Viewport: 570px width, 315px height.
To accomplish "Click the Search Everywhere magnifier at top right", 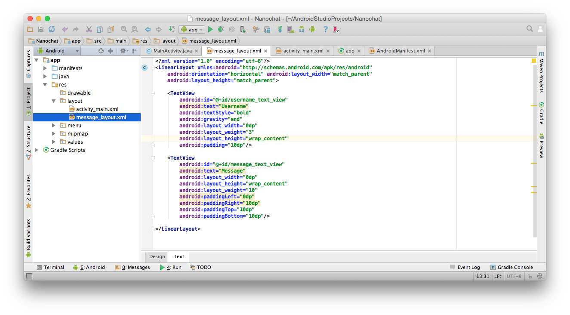I will click(530, 29).
